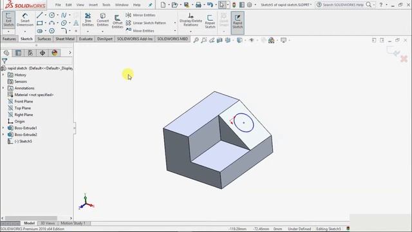Open the Display/Delete Relations dropdown arrow

coord(191,32)
